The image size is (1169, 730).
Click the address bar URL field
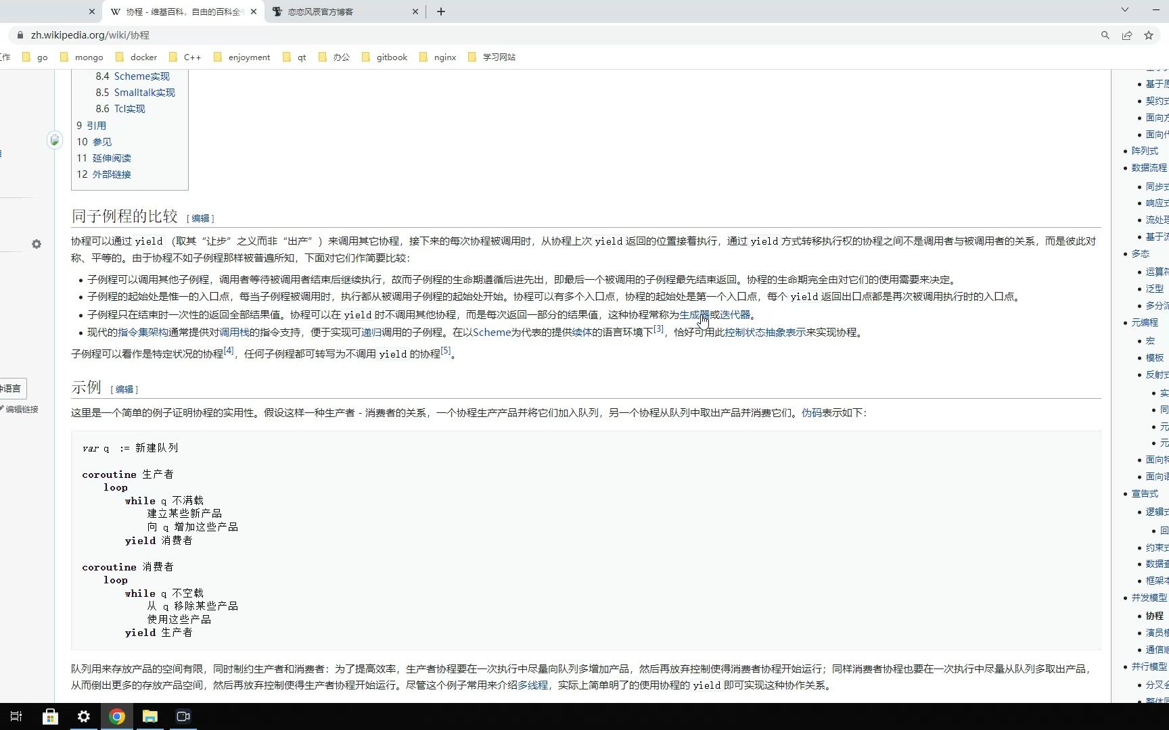(x=555, y=35)
